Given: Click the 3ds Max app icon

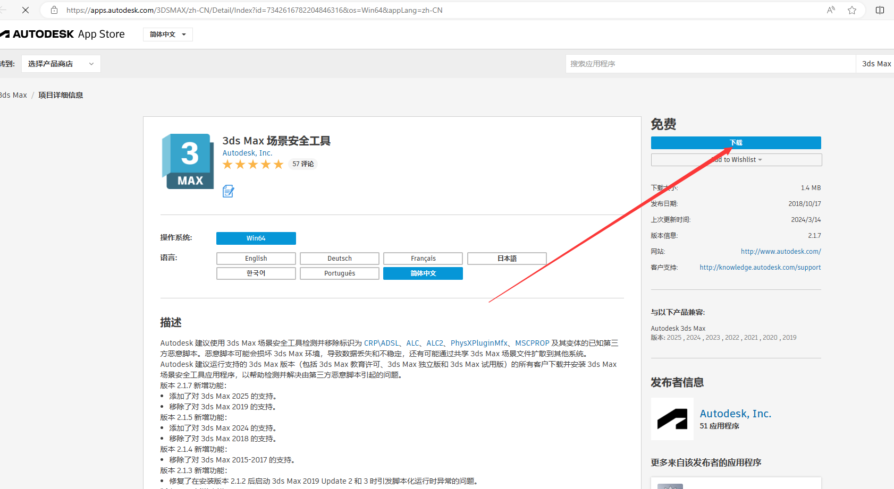Looking at the screenshot, I should click(x=188, y=161).
